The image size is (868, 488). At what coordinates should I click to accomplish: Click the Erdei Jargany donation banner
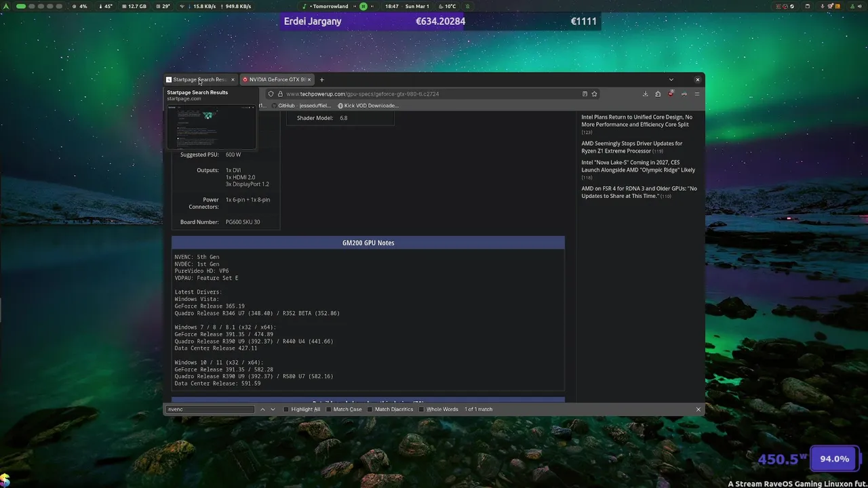pos(440,21)
